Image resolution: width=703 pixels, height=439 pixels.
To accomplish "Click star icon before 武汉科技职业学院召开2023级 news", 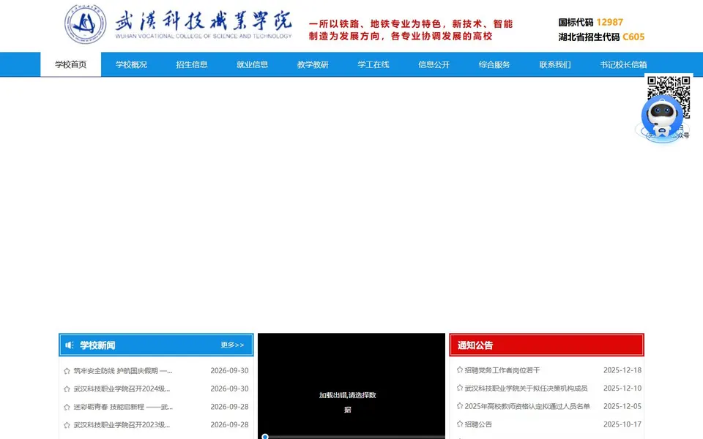I will 67,425.
